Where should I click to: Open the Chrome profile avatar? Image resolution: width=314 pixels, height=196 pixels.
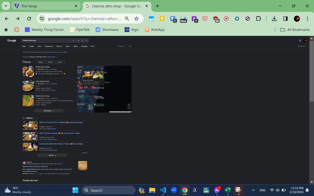click(297, 19)
